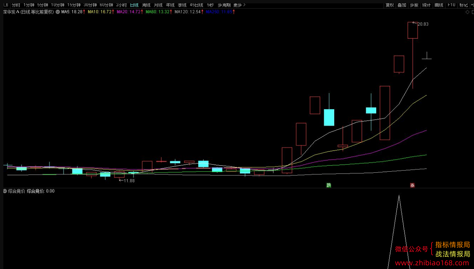
Task: Click the green 跌 marker below chart
Action: tap(329, 185)
